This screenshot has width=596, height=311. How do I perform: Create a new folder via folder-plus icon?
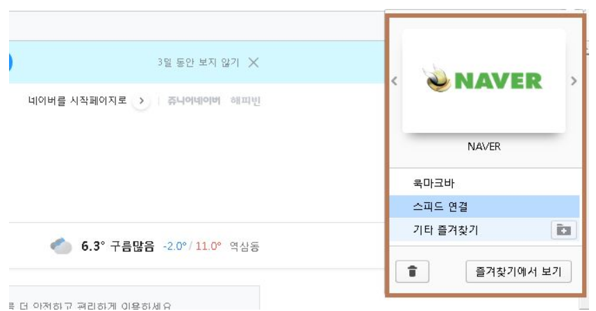point(563,230)
